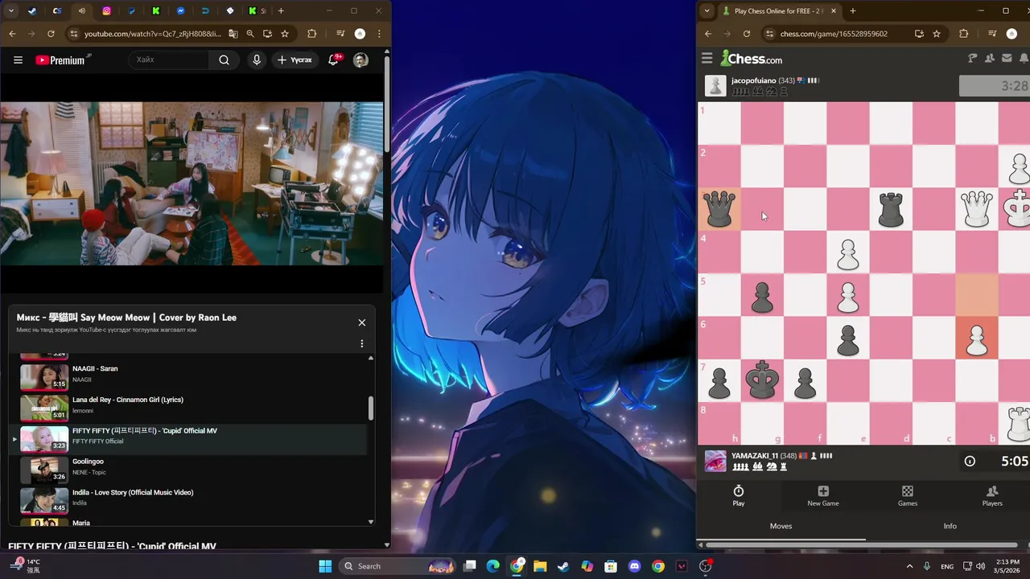Open the YouTube hamburger guide menu
The width and height of the screenshot is (1030, 579).
coord(18,60)
